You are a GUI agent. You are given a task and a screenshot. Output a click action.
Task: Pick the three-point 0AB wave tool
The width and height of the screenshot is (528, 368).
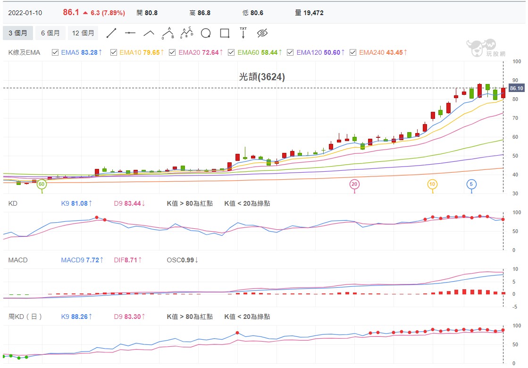tap(168, 33)
